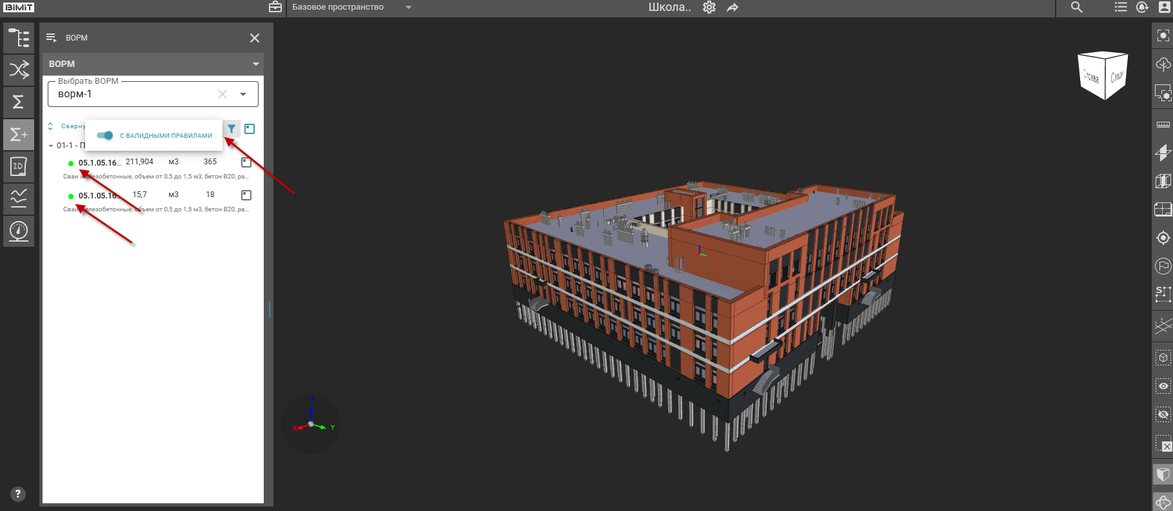Image resolution: width=1173 pixels, height=511 pixels.
Task: Click the XYZ axis orientation gizmo
Action: [x=311, y=423]
